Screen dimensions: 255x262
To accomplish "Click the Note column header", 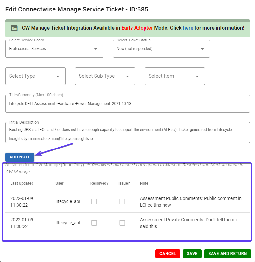I will point(144,183).
